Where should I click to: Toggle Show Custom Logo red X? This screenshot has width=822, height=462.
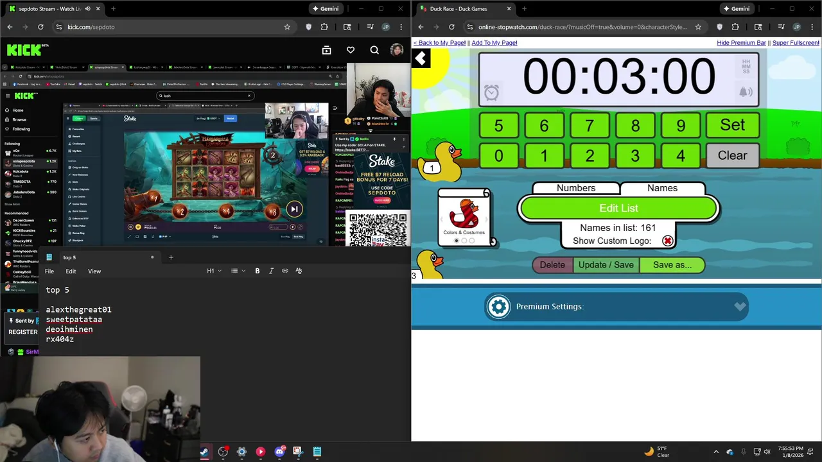point(668,241)
